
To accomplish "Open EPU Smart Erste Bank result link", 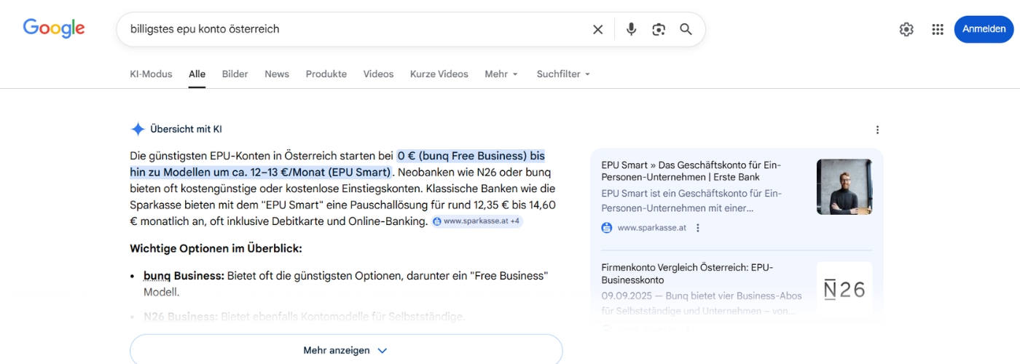I will click(x=691, y=171).
